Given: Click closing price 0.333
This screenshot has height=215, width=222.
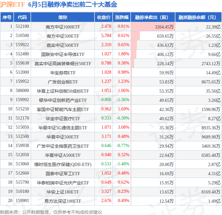Looking at the screenshot, I should [x=106, y=118].
